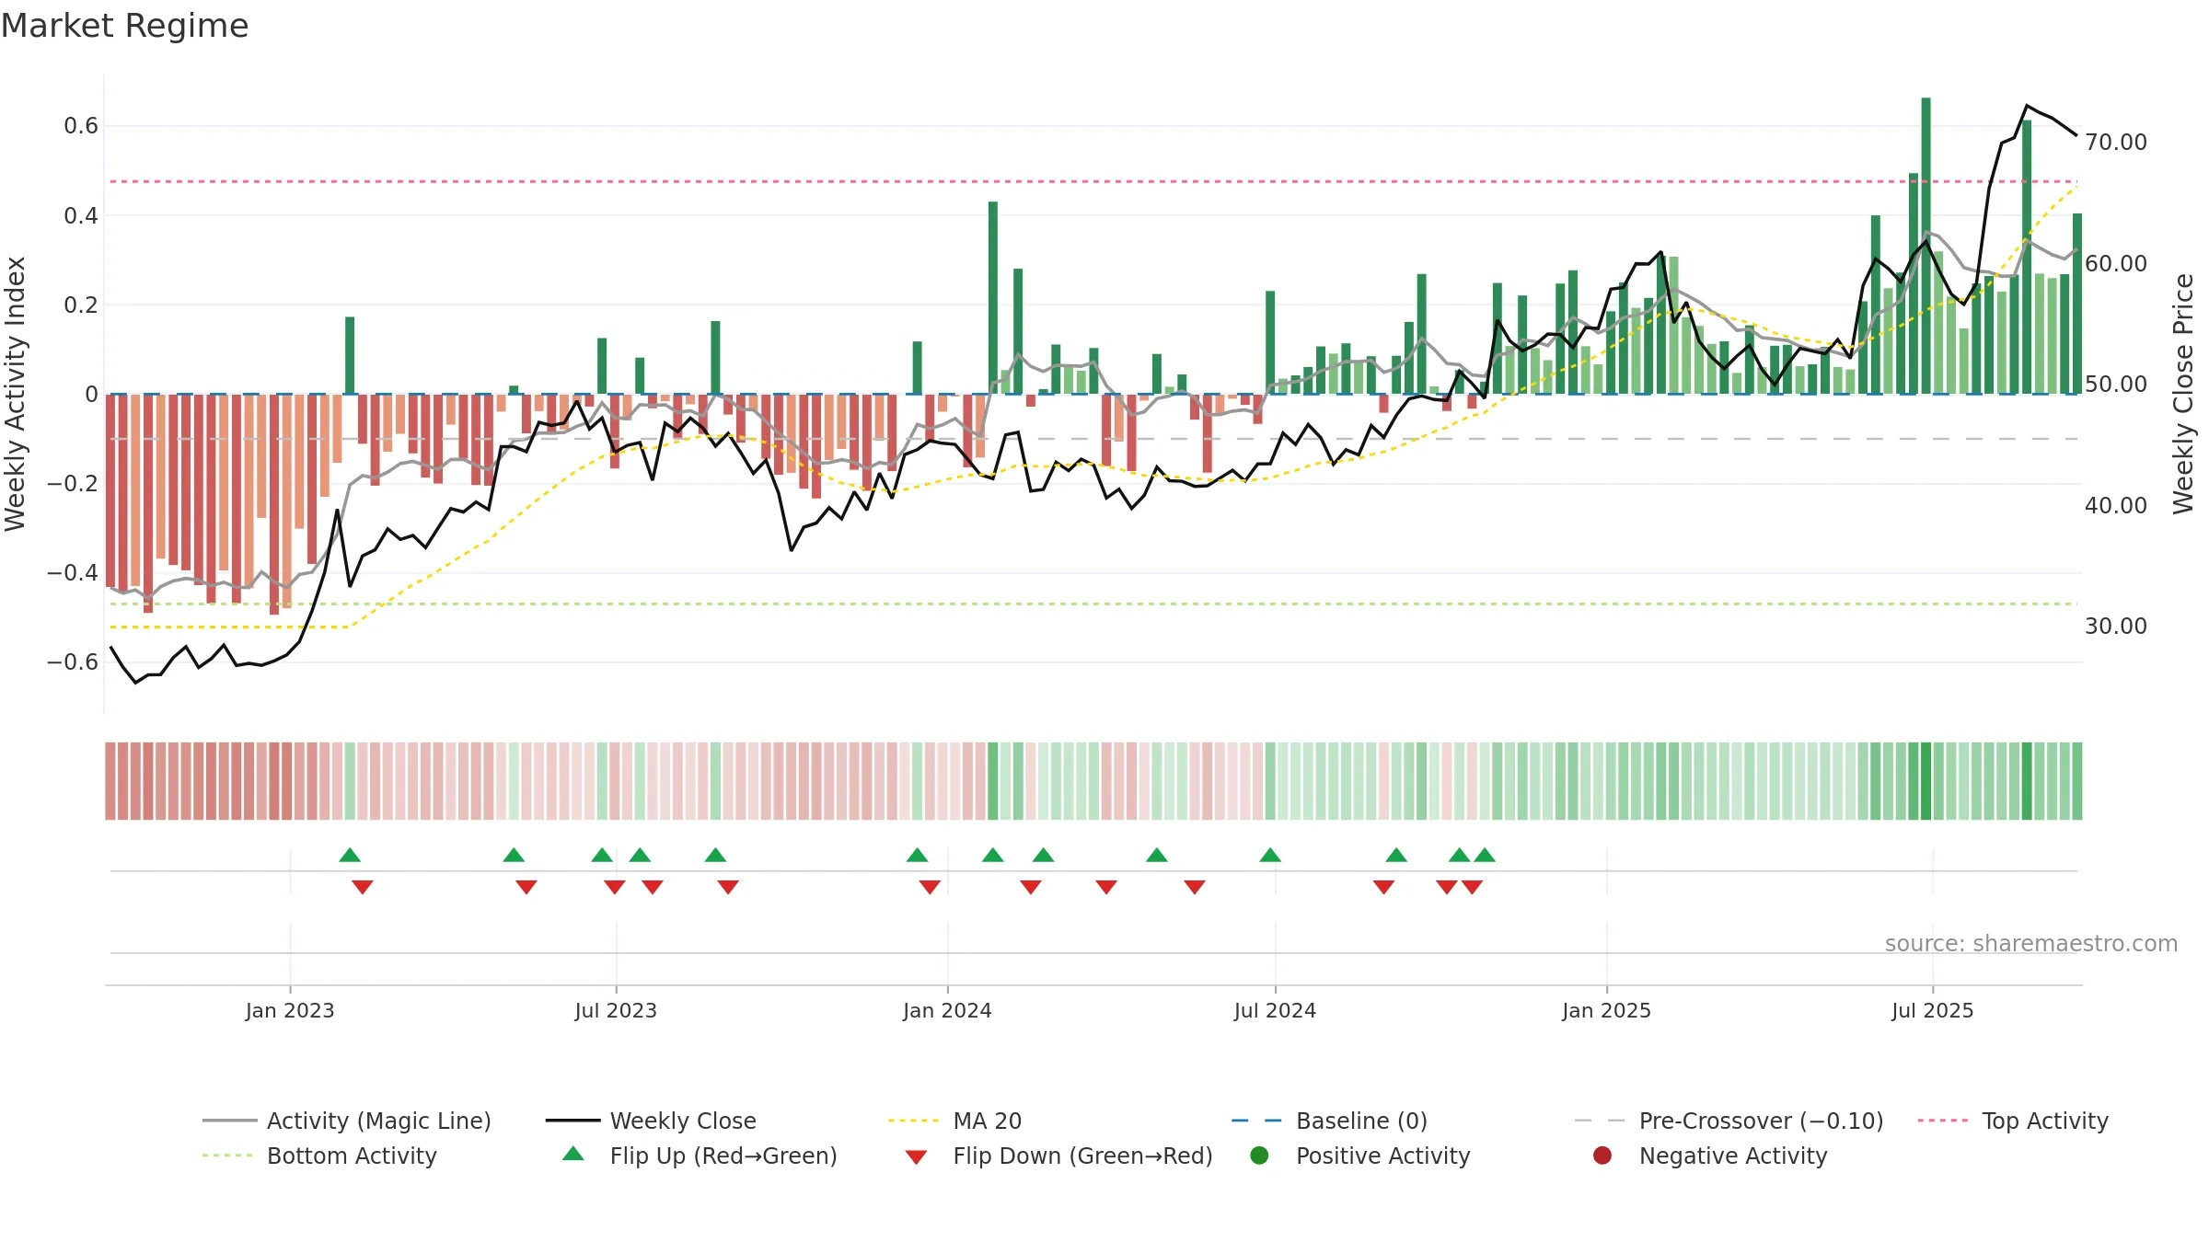2209x1242 pixels.
Task: Click the Positive Activity legend label
Action: pyautogui.click(x=1382, y=1156)
